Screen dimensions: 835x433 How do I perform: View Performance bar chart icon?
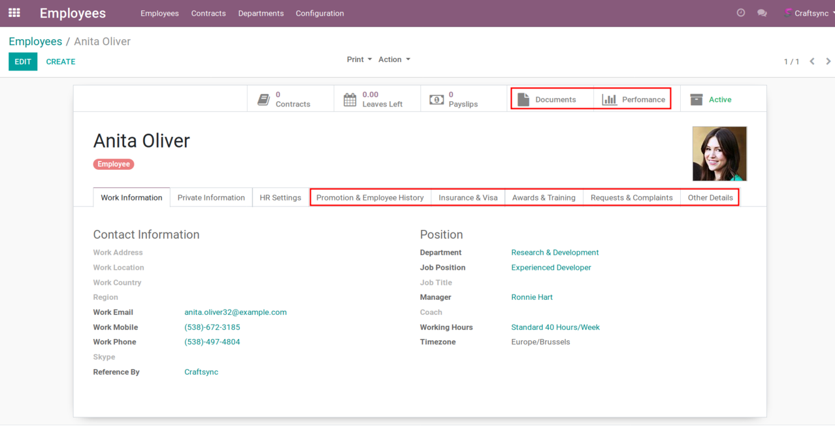610,99
